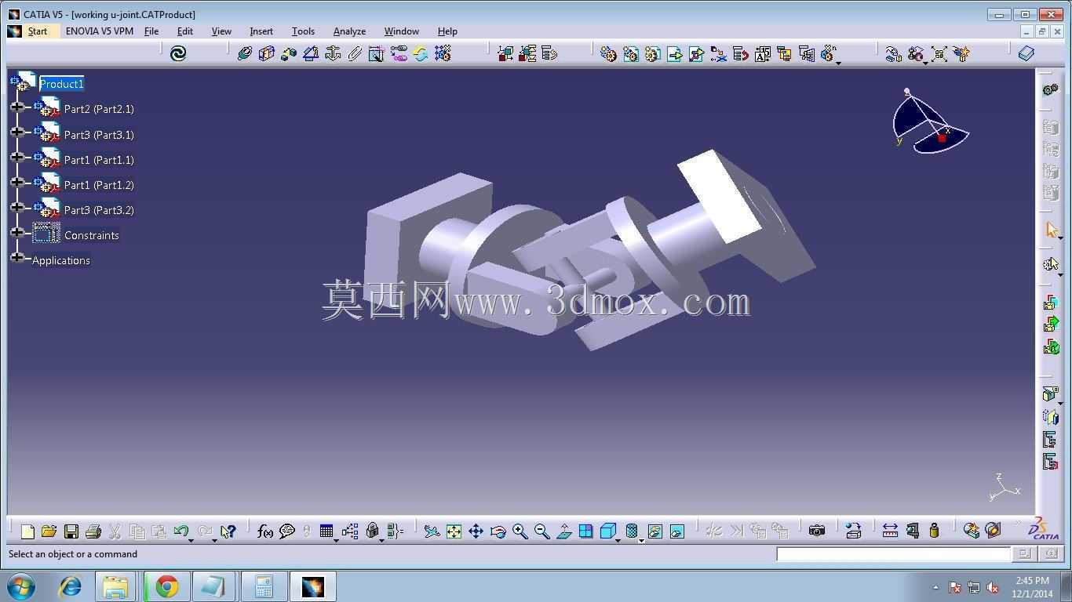This screenshot has width=1072, height=602.
Task: Click the Reuse Pattern icon
Action: (443, 53)
